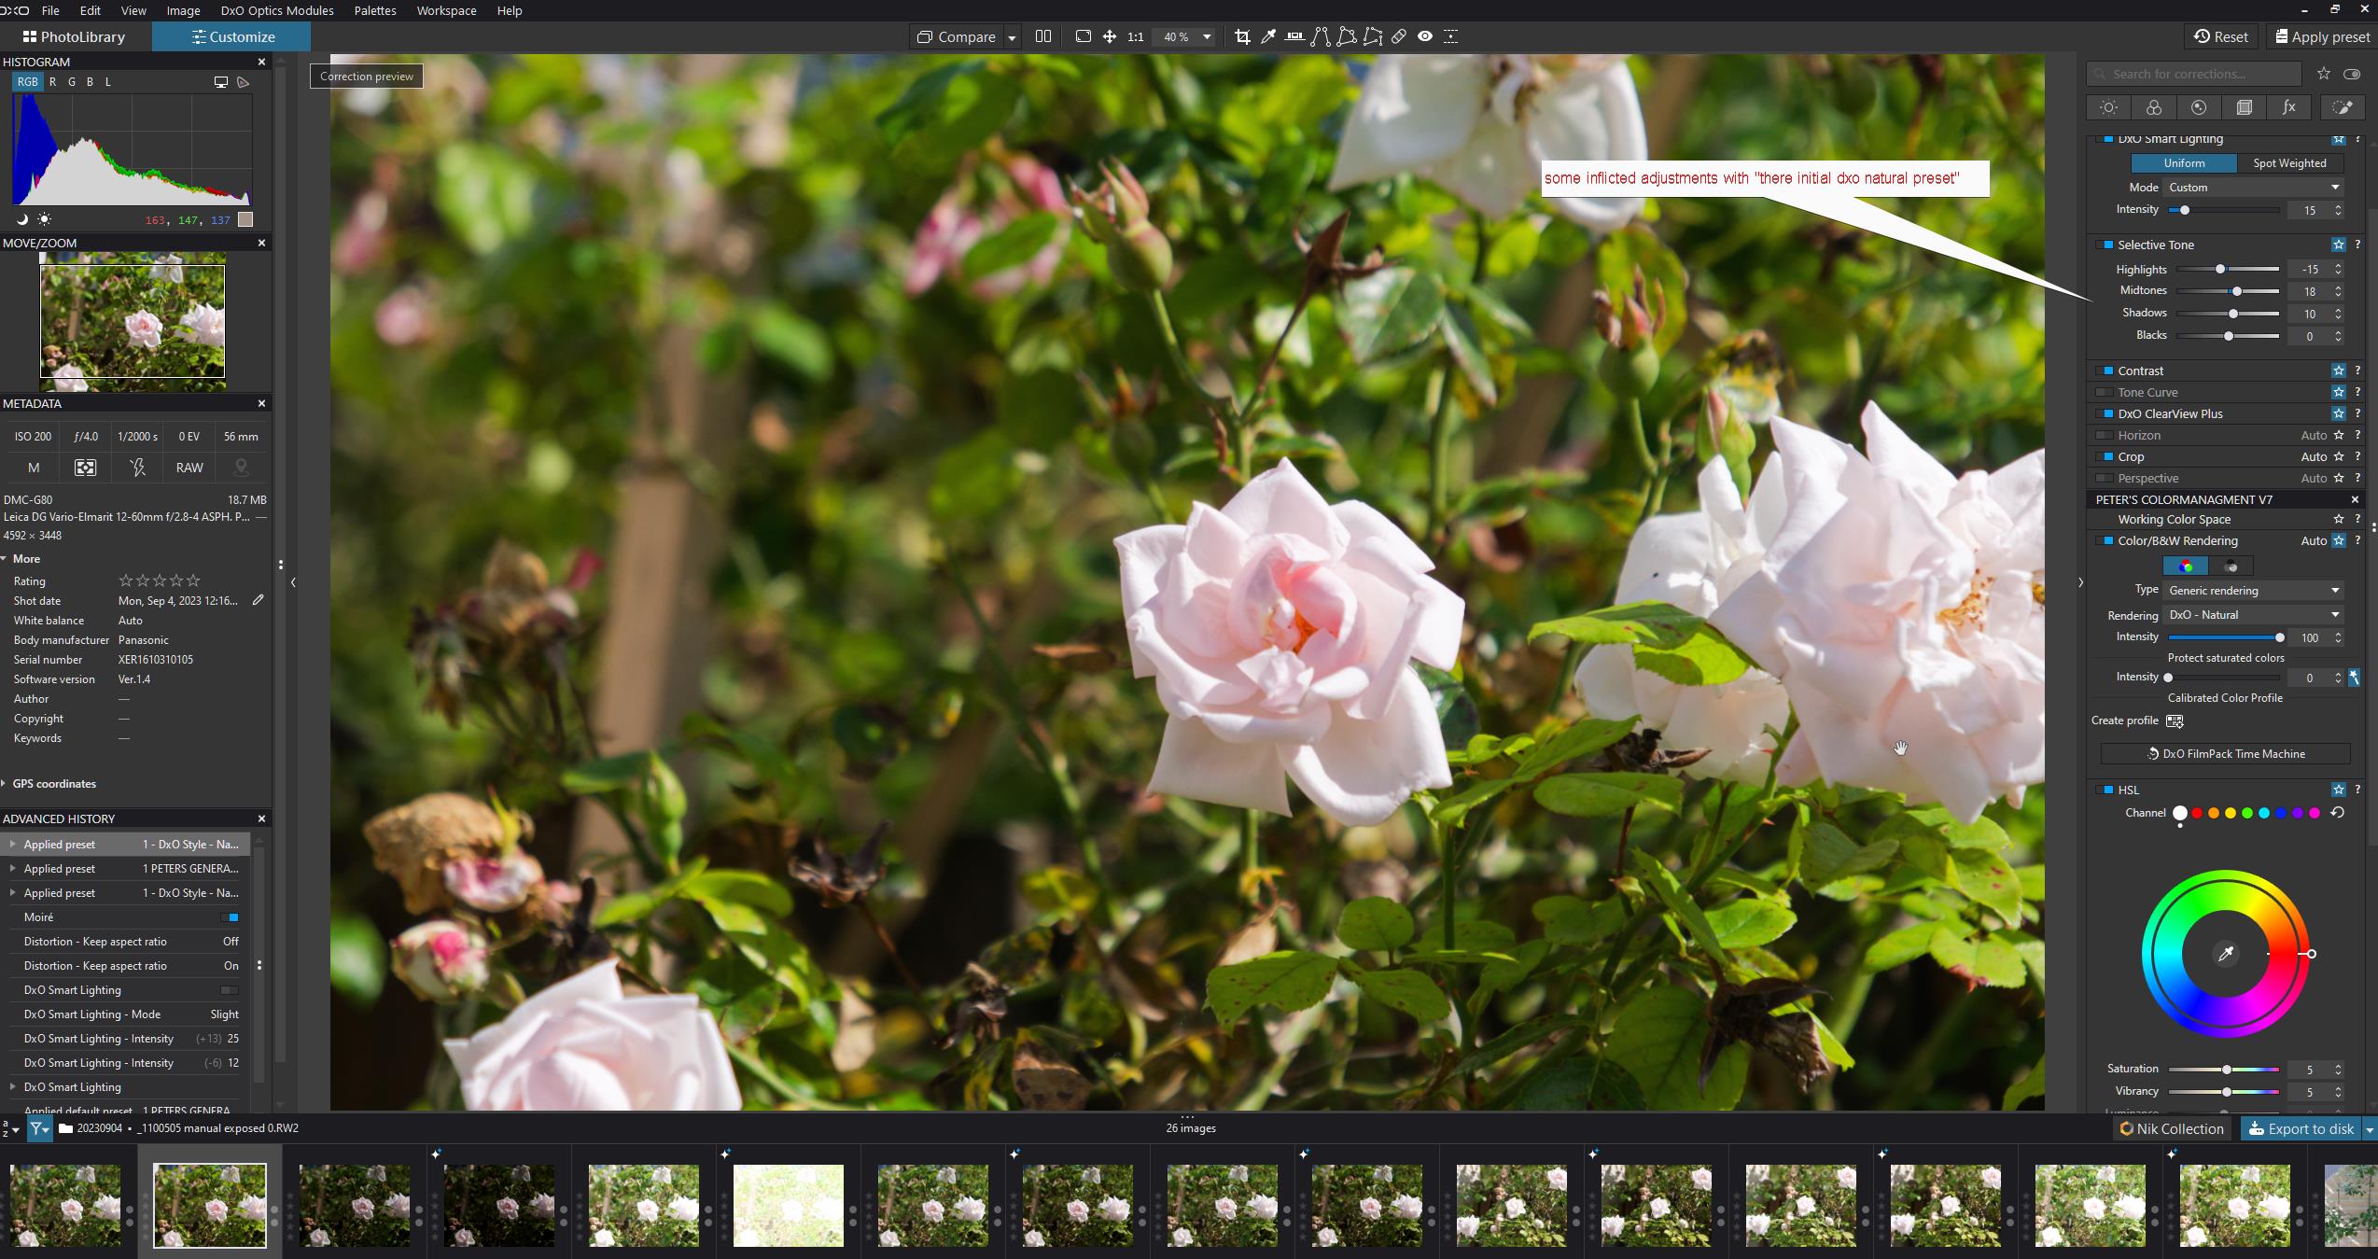This screenshot has width=2378, height=1259.
Task: Select the green HSL channel swatch
Action: click(2247, 813)
